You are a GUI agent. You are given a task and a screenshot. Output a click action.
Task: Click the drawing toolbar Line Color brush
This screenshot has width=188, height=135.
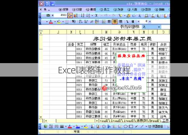click(78, 126)
